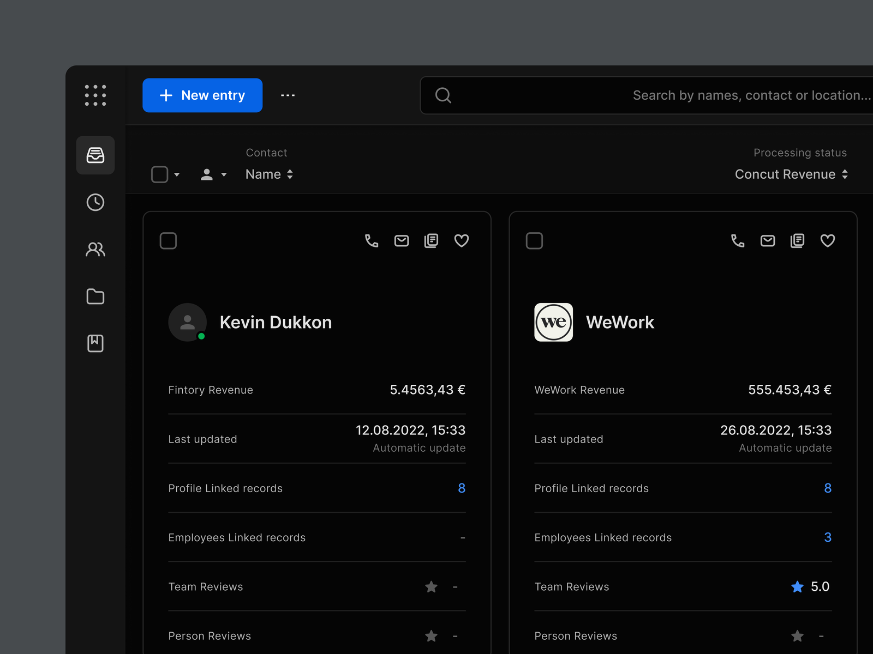Open the Concut Revenue sort dropdown
873x654 pixels.
tap(792, 174)
